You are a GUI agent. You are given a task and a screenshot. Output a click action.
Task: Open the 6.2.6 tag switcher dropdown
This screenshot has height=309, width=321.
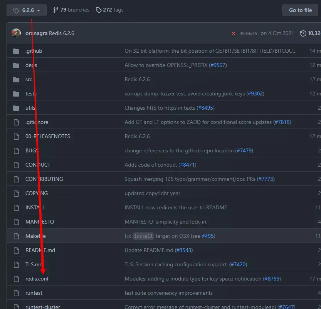pos(27,10)
